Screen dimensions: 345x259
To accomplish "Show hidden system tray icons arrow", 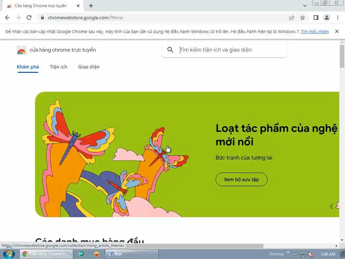I will pos(294,254).
